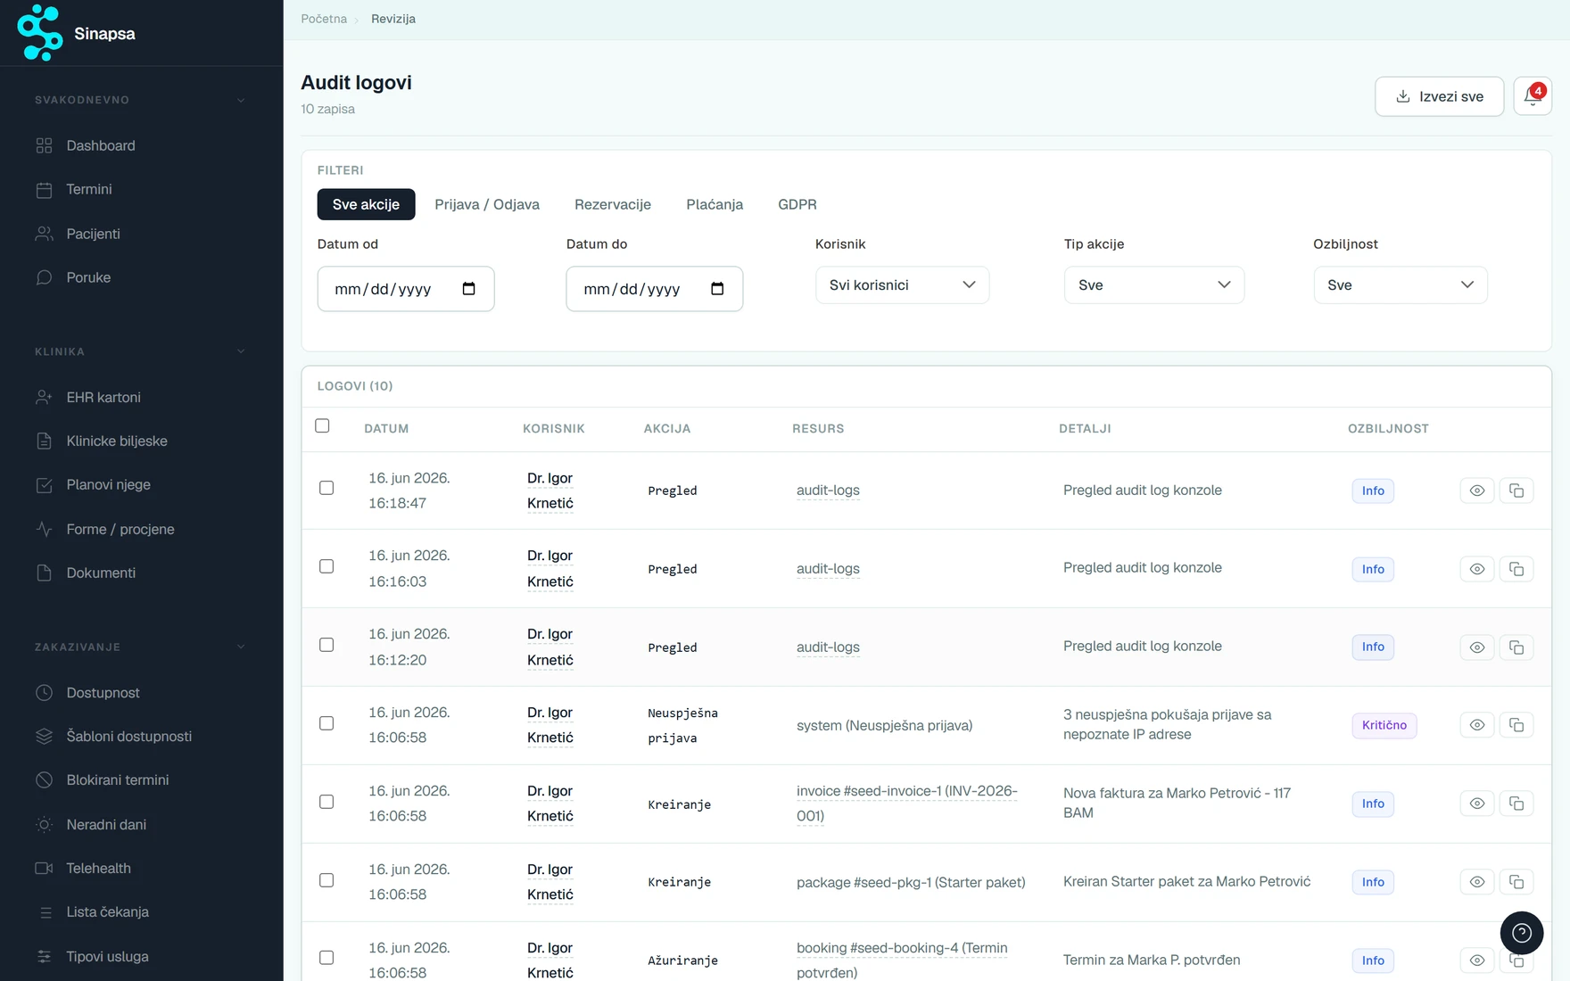Copy the 16:16:03 log entry
1570x981 pixels.
pos(1516,569)
